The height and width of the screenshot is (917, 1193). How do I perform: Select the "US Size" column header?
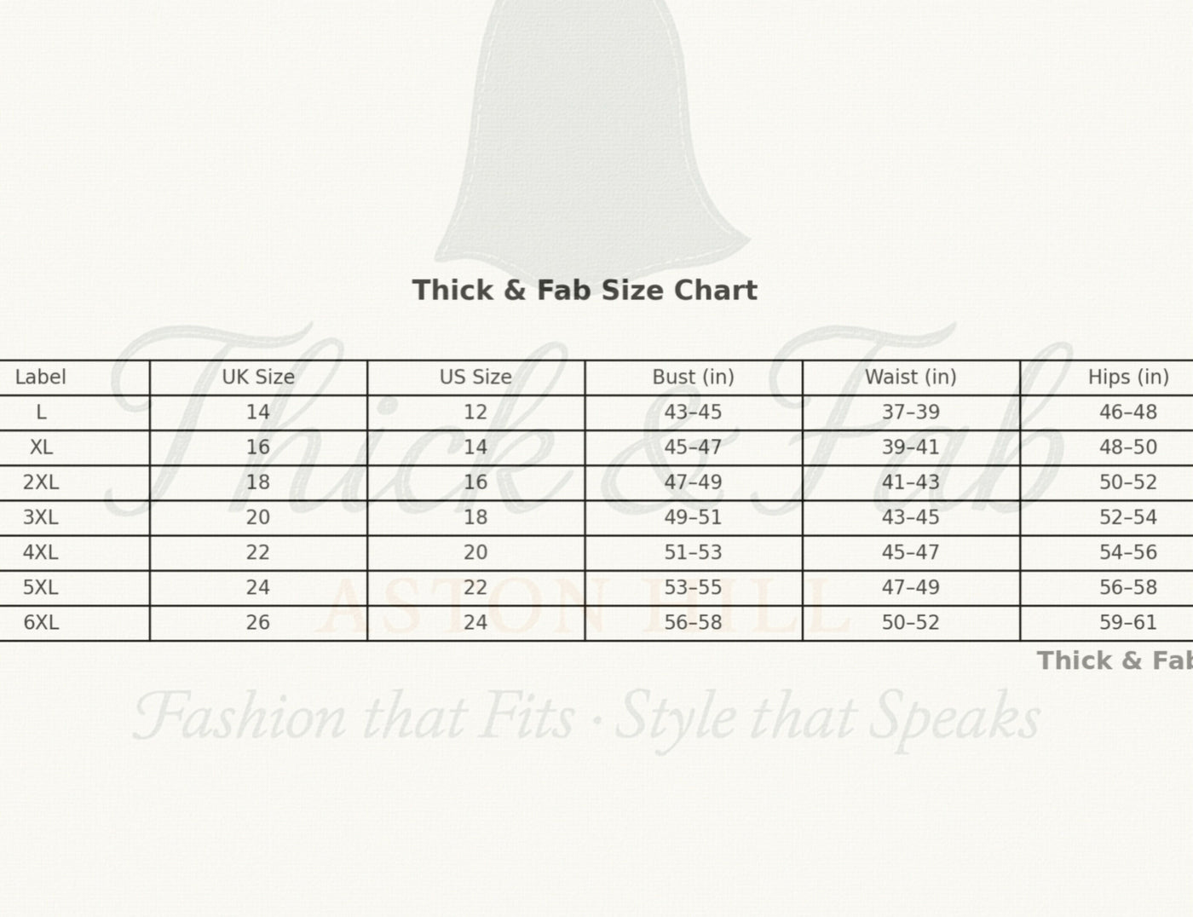pos(475,377)
